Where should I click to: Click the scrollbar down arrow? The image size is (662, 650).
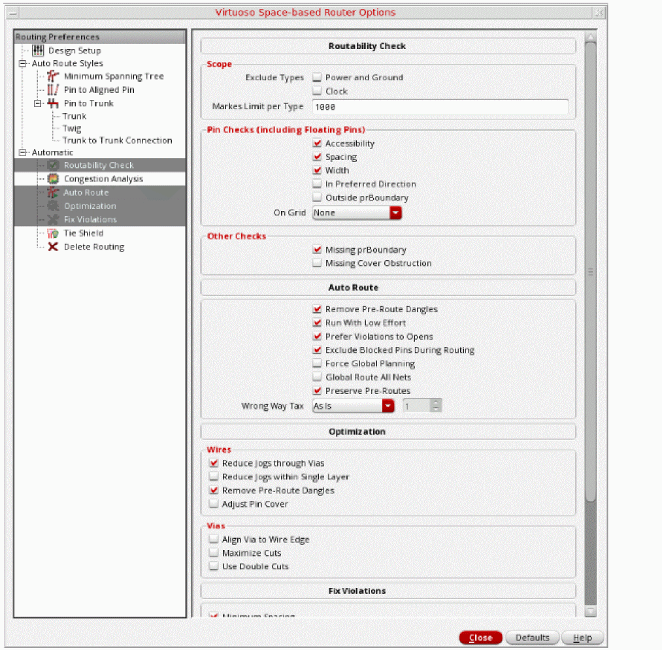591,611
